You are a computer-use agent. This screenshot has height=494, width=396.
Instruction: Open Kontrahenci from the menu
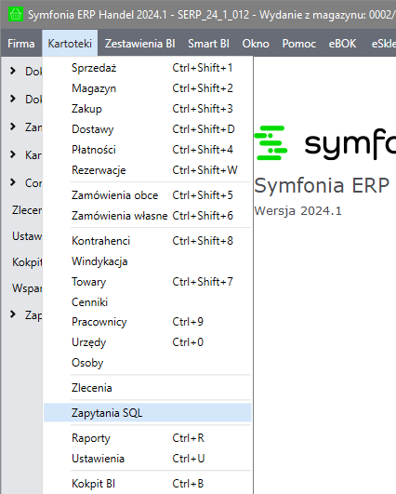[147, 241]
